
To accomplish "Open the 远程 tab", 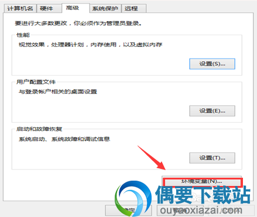I will coord(134,9).
